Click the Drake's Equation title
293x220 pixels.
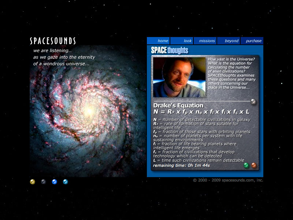(x=178, y=106)
